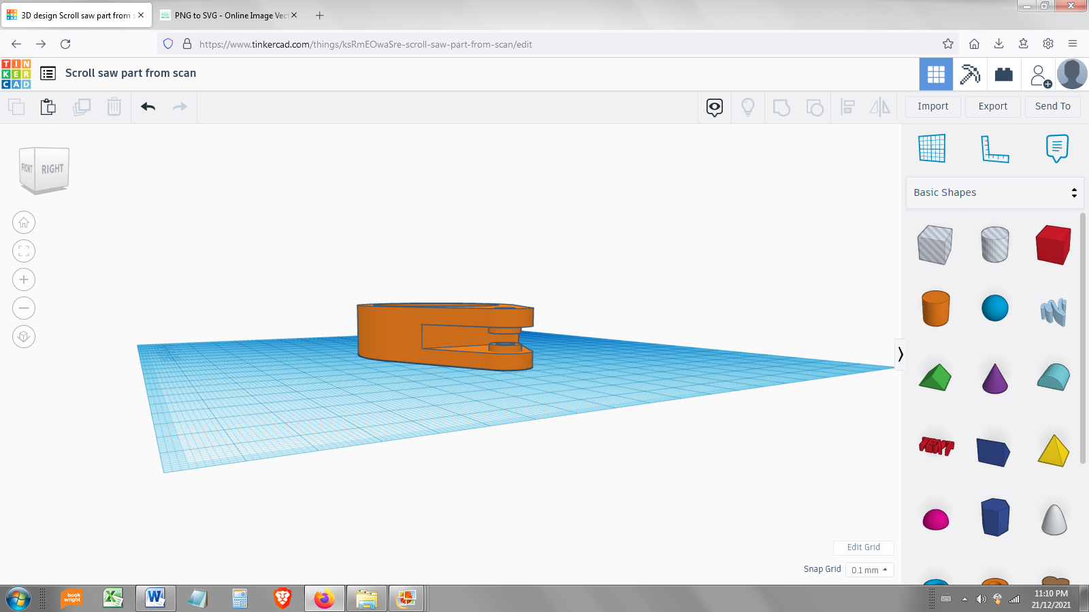Open the Blocks pickaxe mode

coord(970,74)
